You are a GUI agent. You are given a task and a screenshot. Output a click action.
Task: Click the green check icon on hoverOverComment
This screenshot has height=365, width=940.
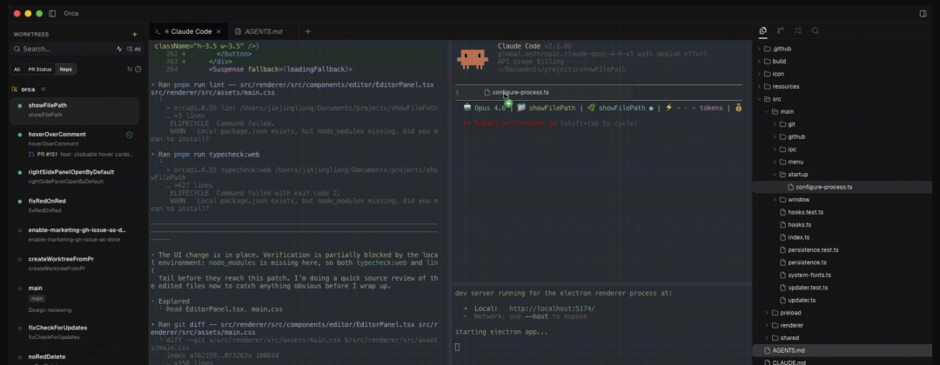click(130, 136)
